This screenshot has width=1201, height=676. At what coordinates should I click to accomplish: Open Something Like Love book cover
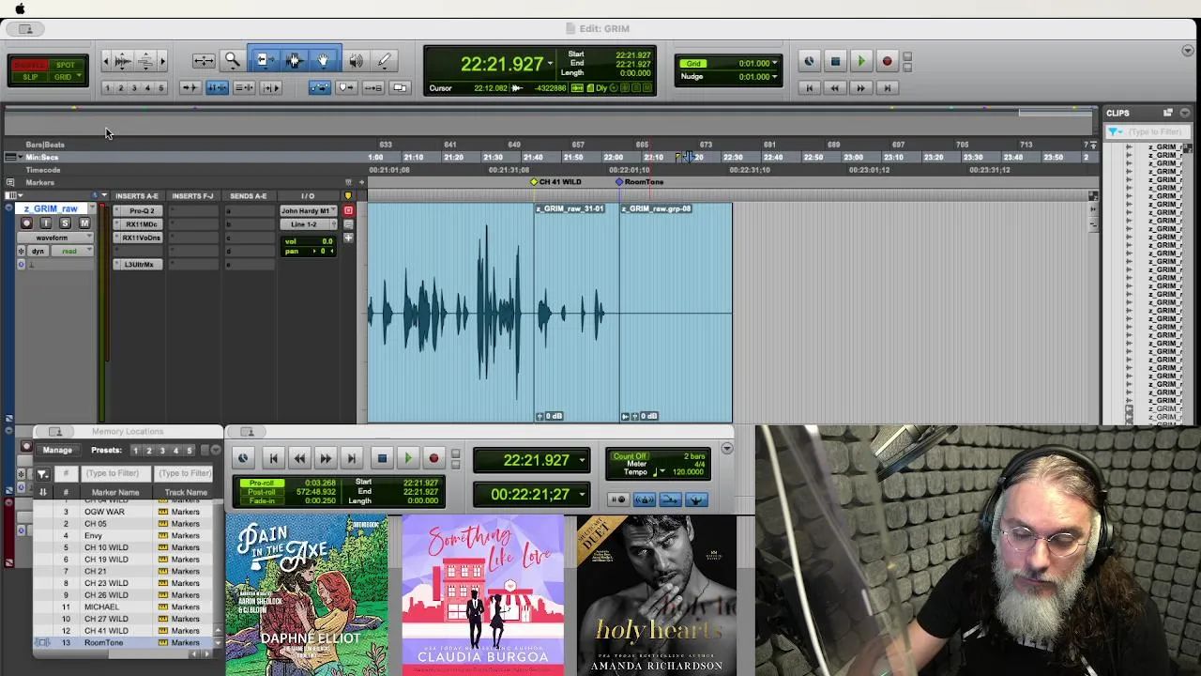click(483, 594)
